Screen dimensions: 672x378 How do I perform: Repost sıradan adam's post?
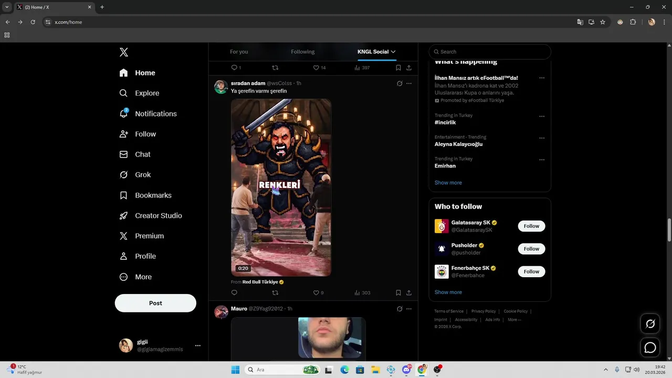(275, 293)
